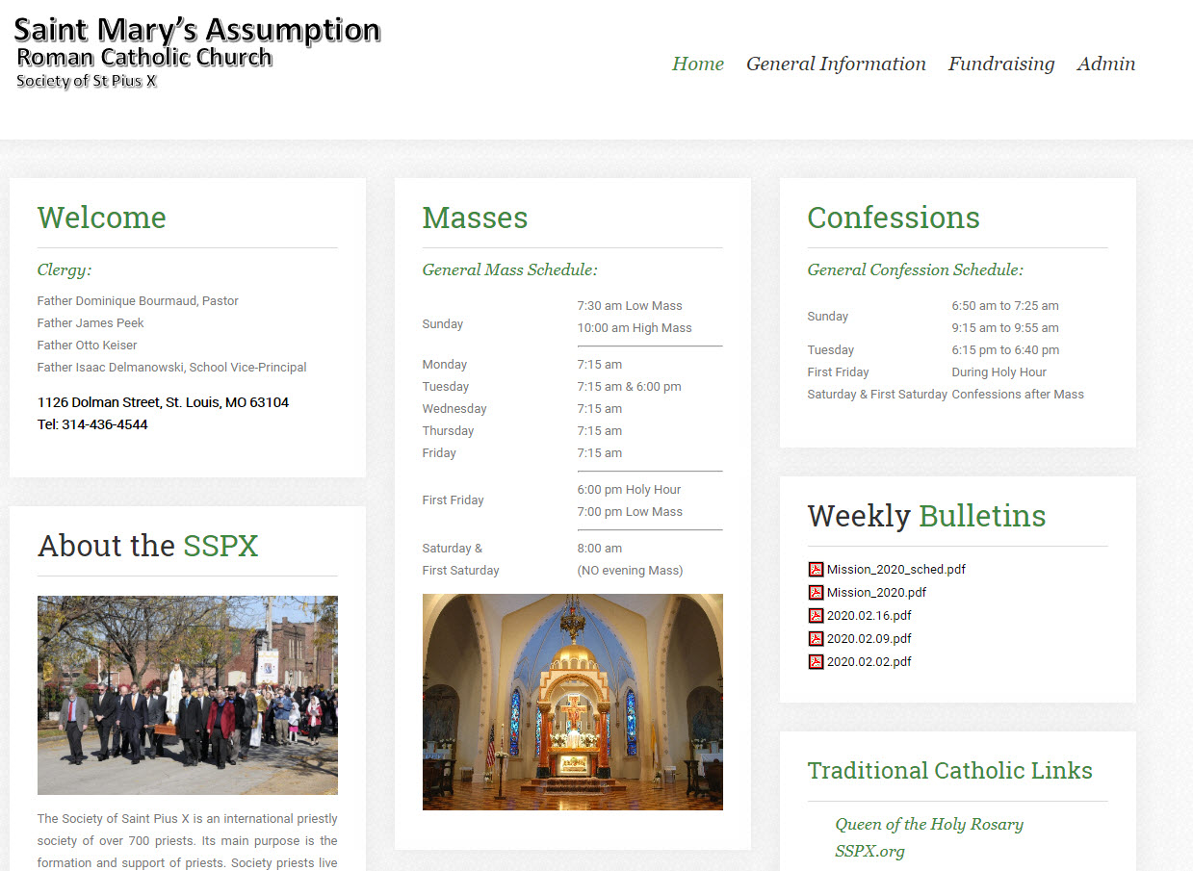1193x871 pixels.
Task: Click the Welcome heading
Action: pyautogui.click(x=102, y=218)
